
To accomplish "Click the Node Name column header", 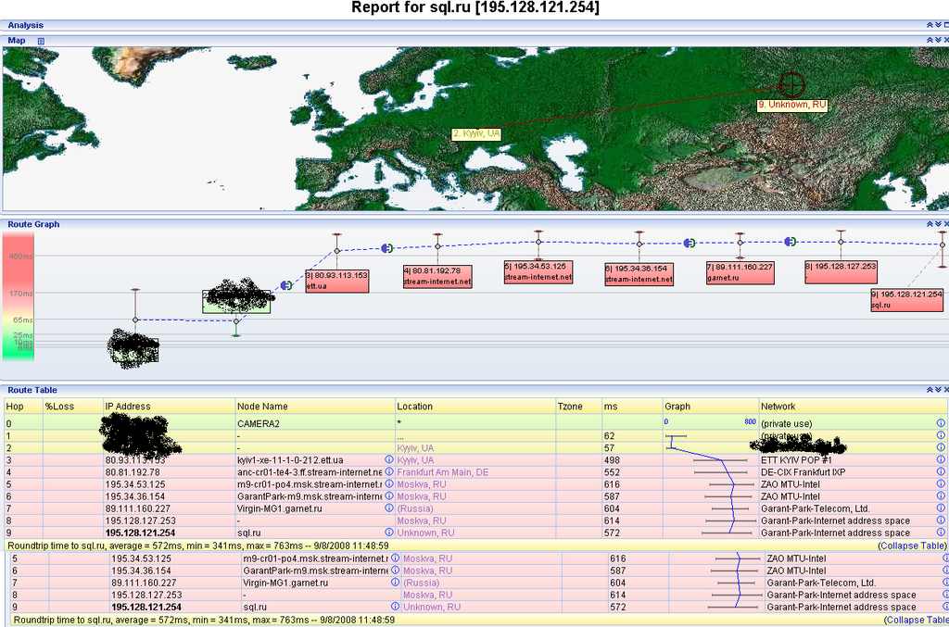I will (x=262, y=407).
